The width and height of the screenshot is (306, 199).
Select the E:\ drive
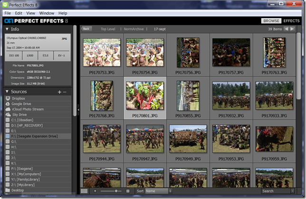pyautogui.click(x=38, y=130)
